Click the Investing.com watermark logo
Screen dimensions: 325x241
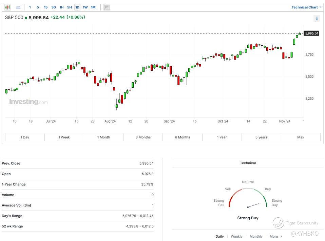coord(28,102)
